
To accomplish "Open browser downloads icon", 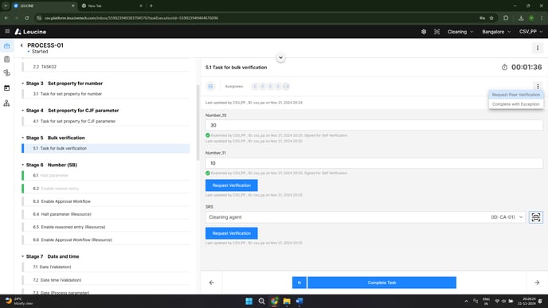I will coord(521,18).
